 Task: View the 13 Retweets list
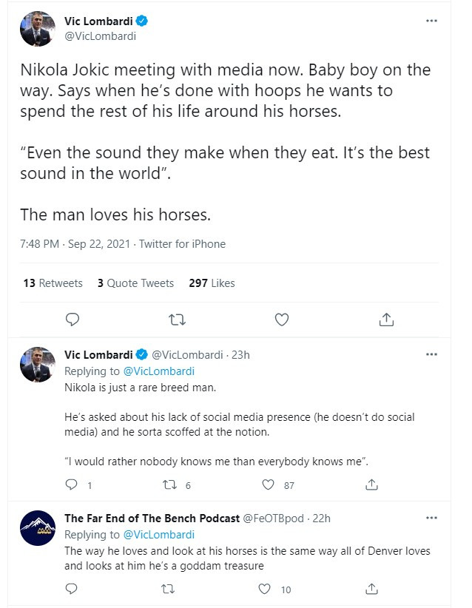[53, 283]
